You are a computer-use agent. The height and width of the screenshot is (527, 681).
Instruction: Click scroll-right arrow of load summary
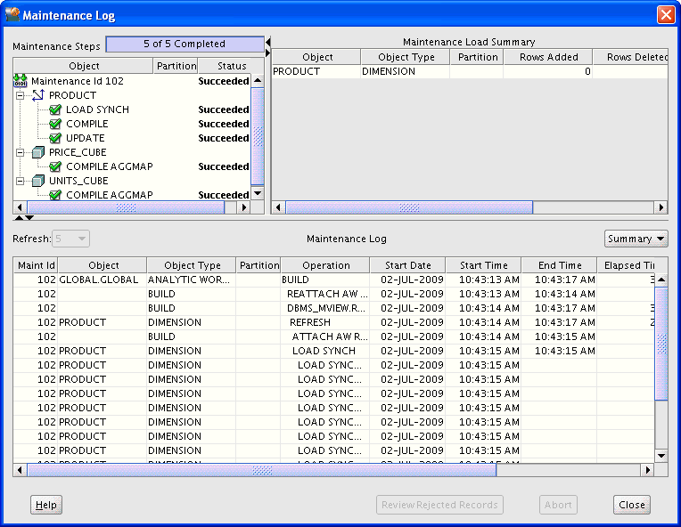pos(660,207)
